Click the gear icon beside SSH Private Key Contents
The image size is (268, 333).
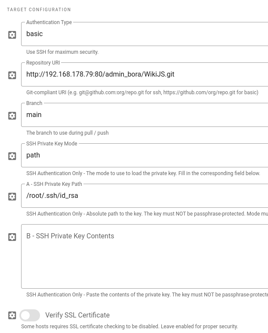click(12, 237)
